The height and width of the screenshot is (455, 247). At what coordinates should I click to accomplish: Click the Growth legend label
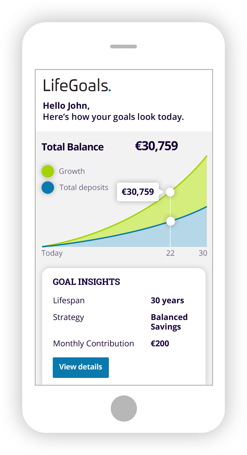click(72, 171)
